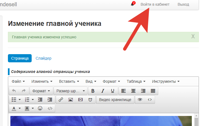Decrease the indent

click(x=40, y=100)
